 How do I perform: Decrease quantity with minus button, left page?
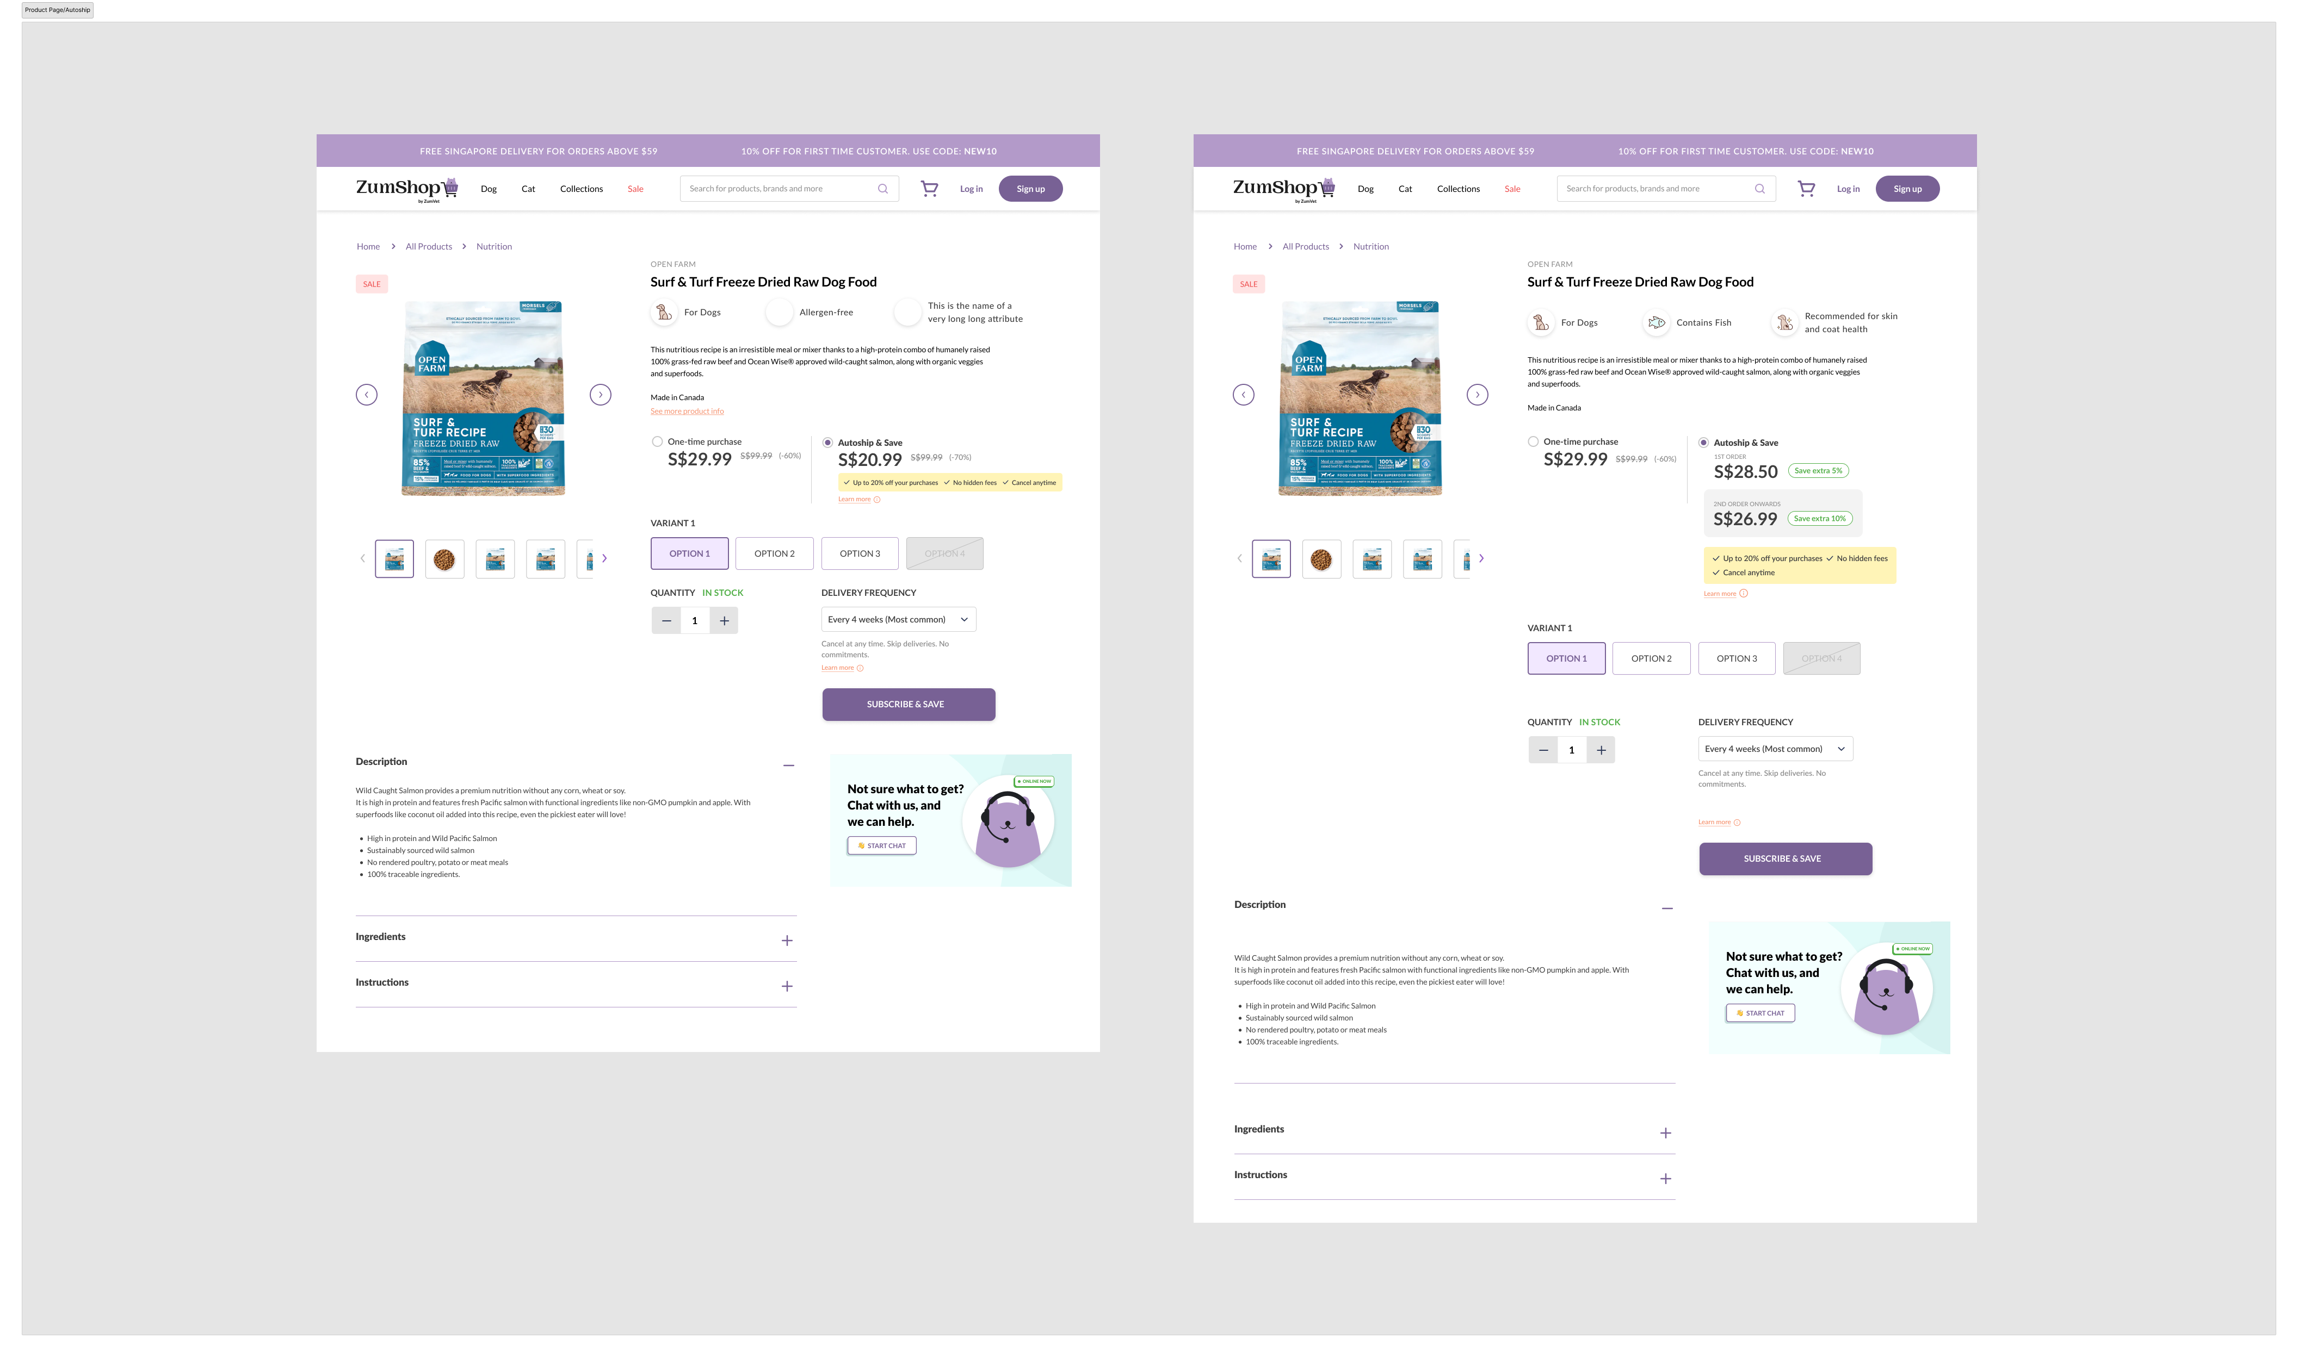(x=666, y=621)
